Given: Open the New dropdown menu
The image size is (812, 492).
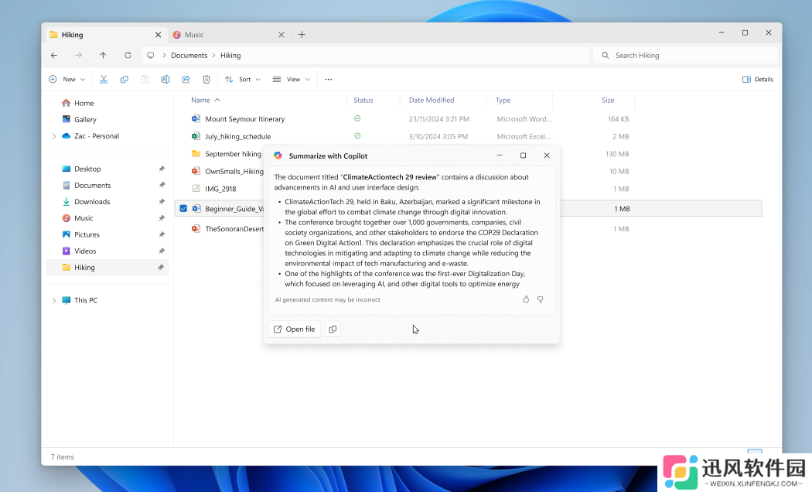Looking at the screenshot, I should tap(67, 79).
